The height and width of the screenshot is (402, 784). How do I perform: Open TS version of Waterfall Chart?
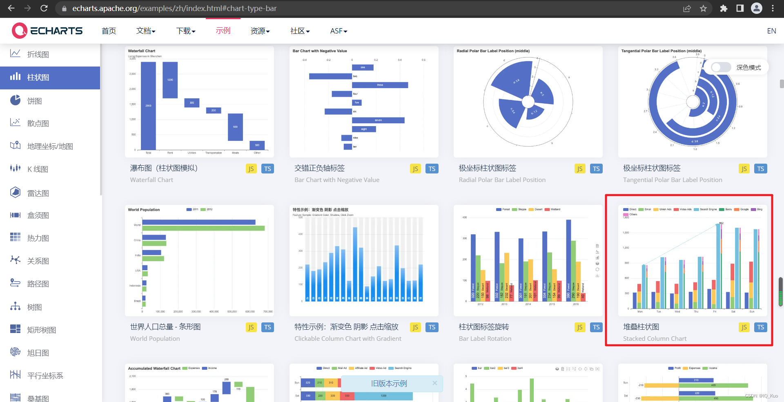(x=267, y=169)
